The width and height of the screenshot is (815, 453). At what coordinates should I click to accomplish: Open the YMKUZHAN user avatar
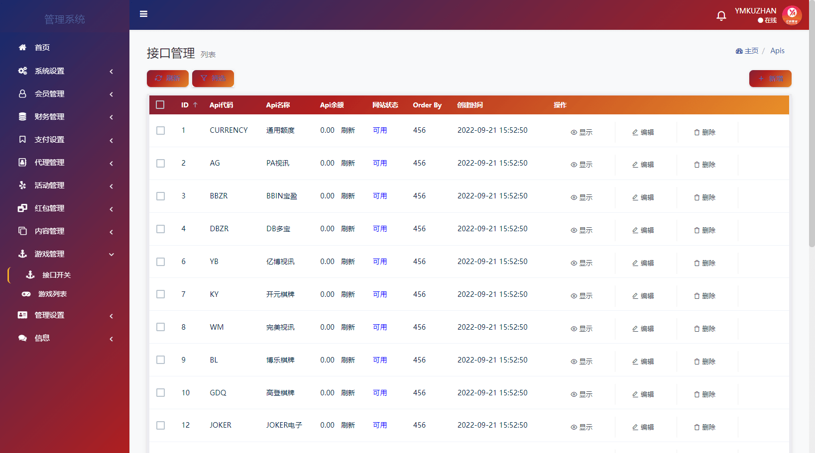[792, 15]
